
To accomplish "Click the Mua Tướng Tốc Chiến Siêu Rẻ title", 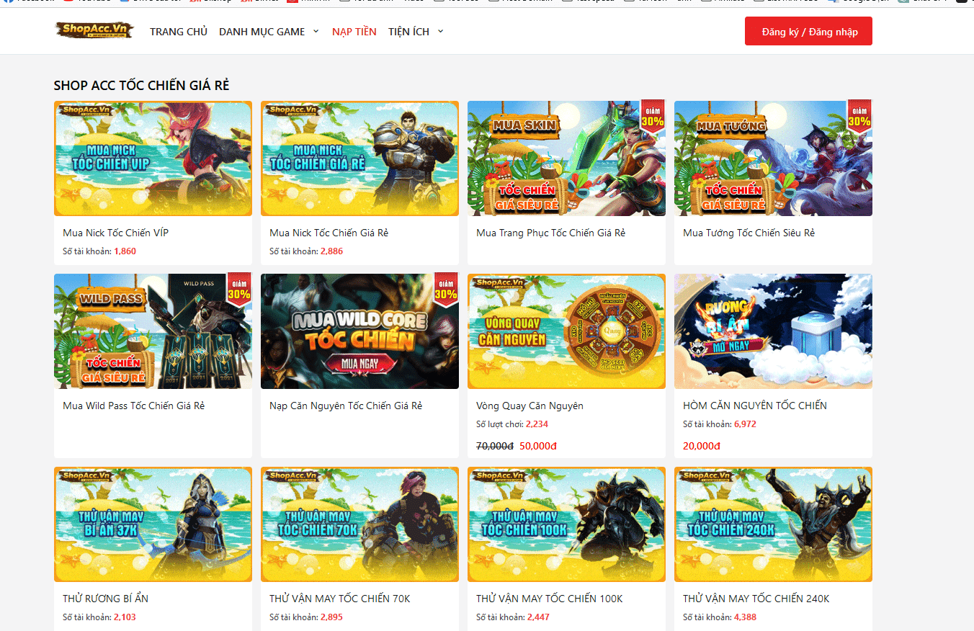I will [x=749, y=233].
